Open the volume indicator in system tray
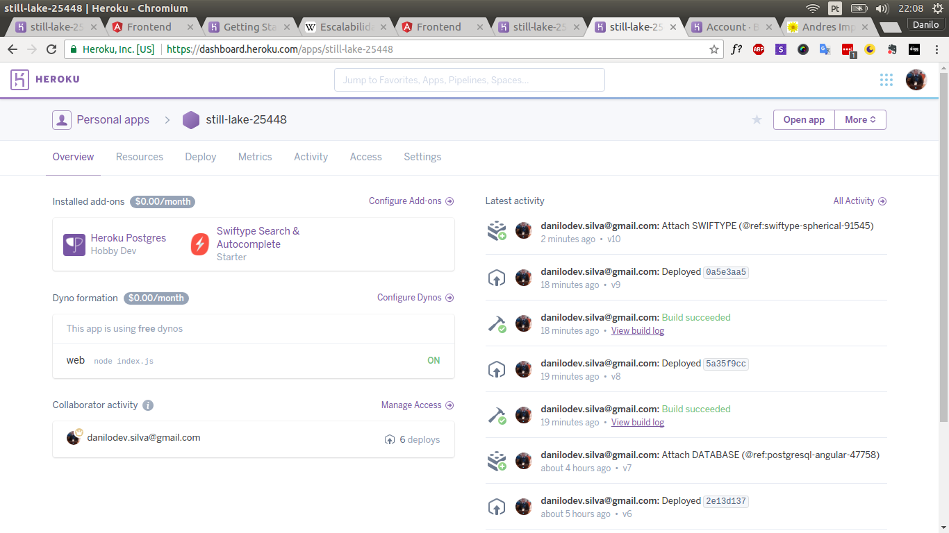949x533 pixels. coord(882,8)
